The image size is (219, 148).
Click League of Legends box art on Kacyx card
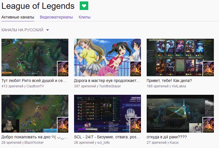(x=208, y=125)
